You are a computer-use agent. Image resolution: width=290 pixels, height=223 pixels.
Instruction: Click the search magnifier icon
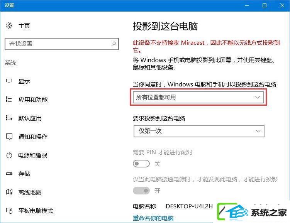coord(114,44)
